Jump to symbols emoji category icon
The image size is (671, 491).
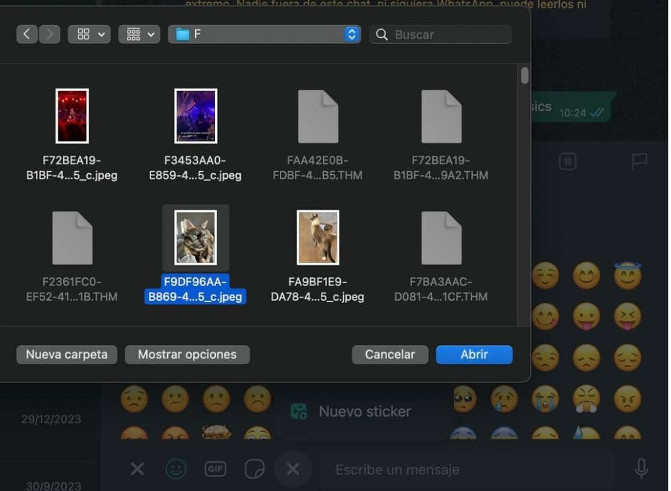[567, 161]
